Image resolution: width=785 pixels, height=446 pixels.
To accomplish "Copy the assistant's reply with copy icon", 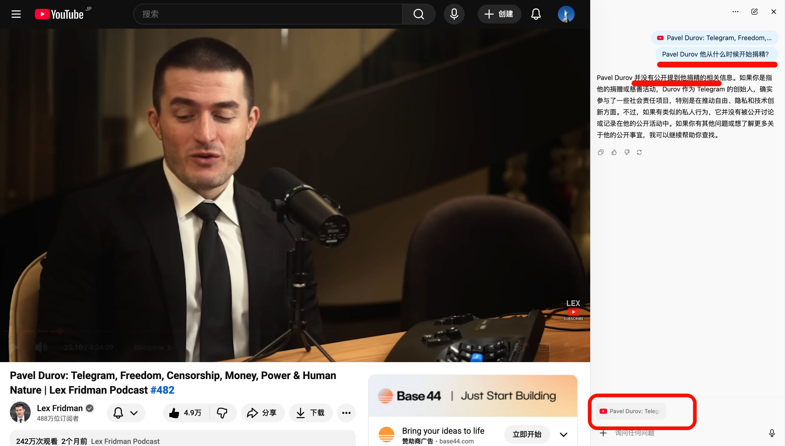I will click(601, 152).
